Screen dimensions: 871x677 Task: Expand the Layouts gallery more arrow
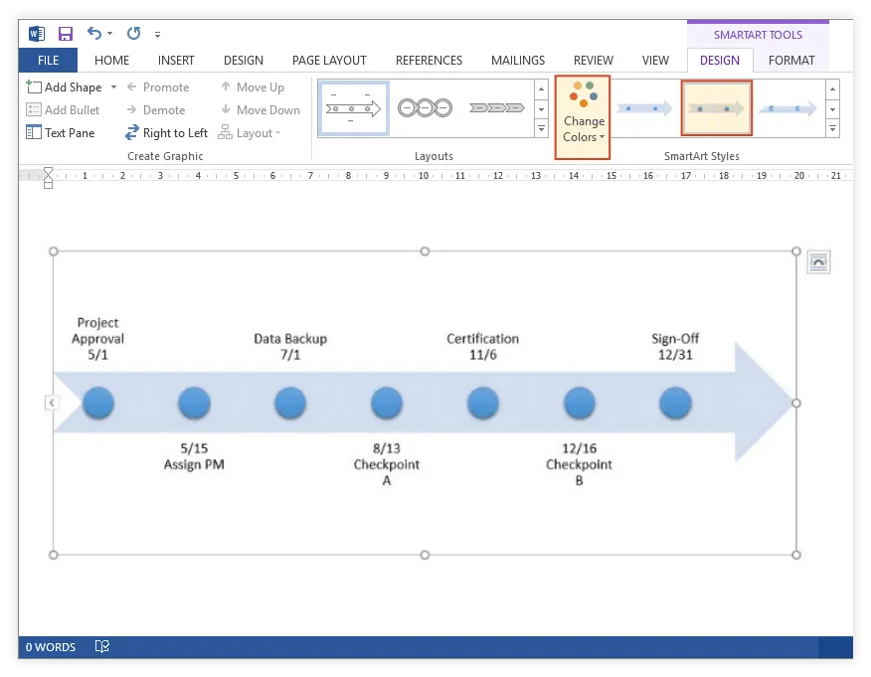pyautogui.click(x=541, y=129)
